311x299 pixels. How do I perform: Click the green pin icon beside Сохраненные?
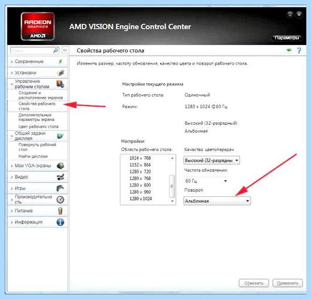(61, 62)
